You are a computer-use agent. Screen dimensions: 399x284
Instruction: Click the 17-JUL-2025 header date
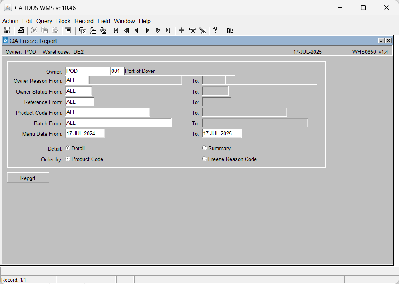(307, 52)
